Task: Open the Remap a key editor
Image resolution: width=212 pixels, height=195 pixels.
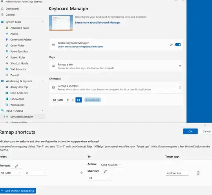Action: [116, 66]
